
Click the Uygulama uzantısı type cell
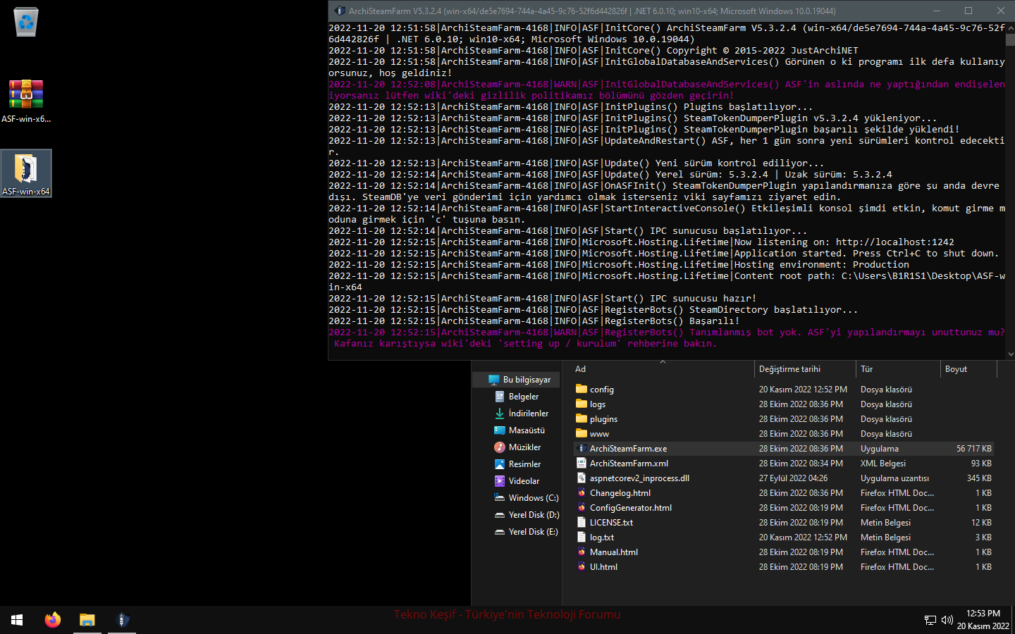pyautogui.click(x=894, y=478)
